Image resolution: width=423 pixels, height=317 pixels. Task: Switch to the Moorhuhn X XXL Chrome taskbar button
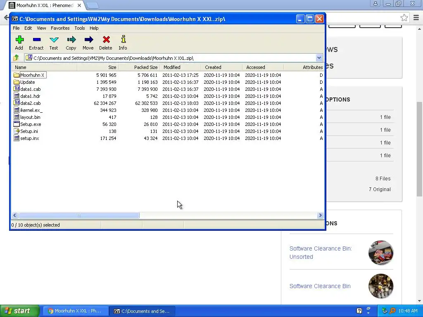[x=75, y=311]
